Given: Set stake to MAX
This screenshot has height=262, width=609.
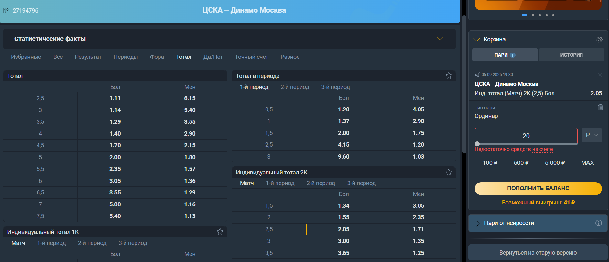Looking at the screenshot, I should 588,163.
